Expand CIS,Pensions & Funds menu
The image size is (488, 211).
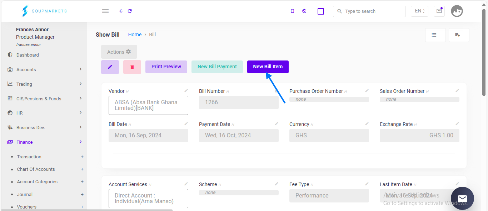[x=45, y=99]
